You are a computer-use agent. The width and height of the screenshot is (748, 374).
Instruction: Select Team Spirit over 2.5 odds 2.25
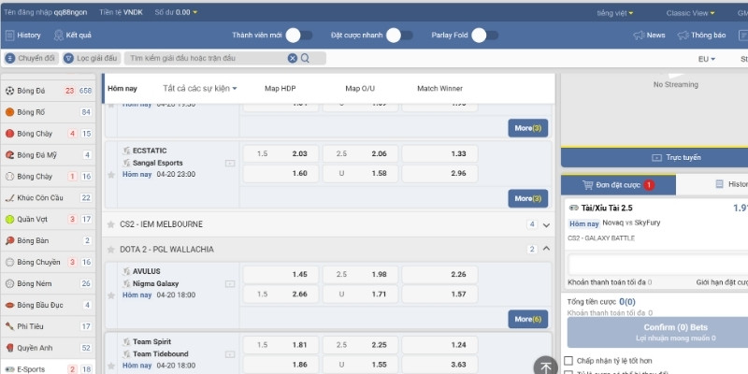coord(360,345)
